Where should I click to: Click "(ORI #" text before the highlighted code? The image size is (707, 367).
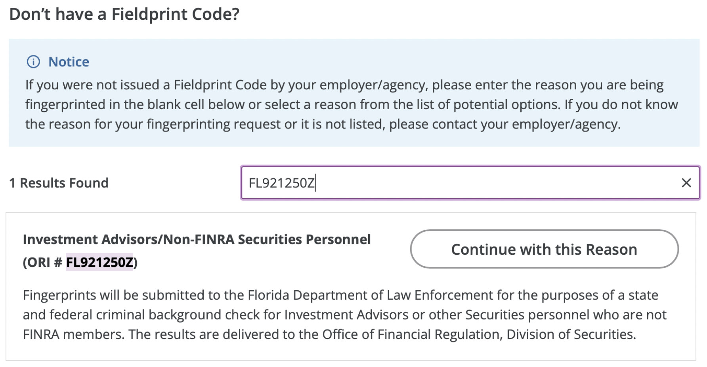43,262
